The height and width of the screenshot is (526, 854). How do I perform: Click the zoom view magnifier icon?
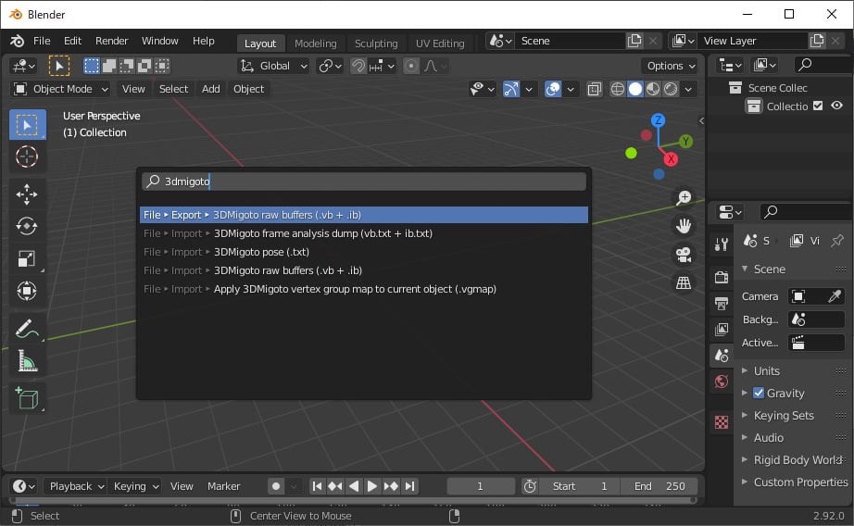point(684,197)
